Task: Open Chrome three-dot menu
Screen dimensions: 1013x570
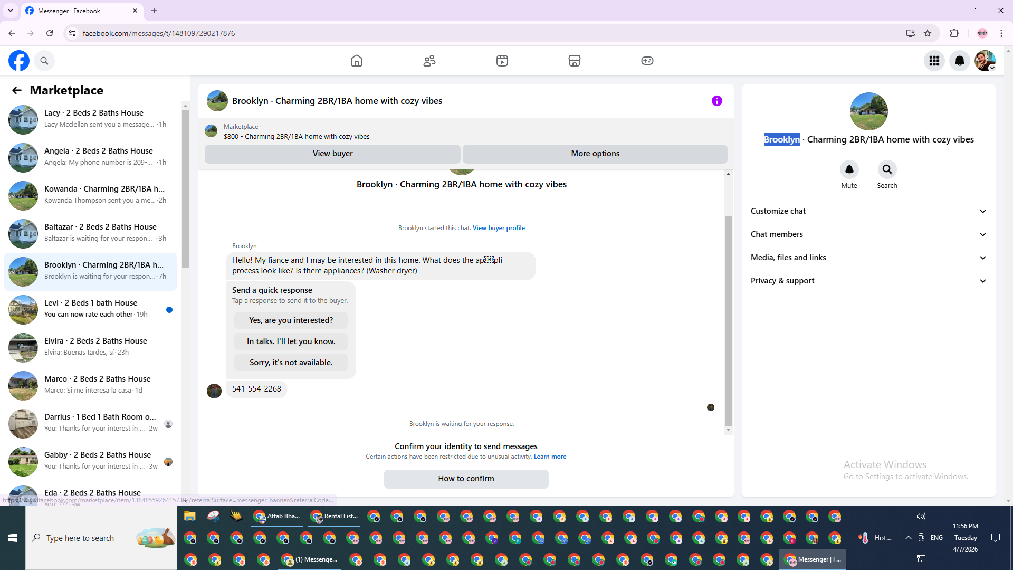Action: pyautogui.click(x=1001, y=33)
